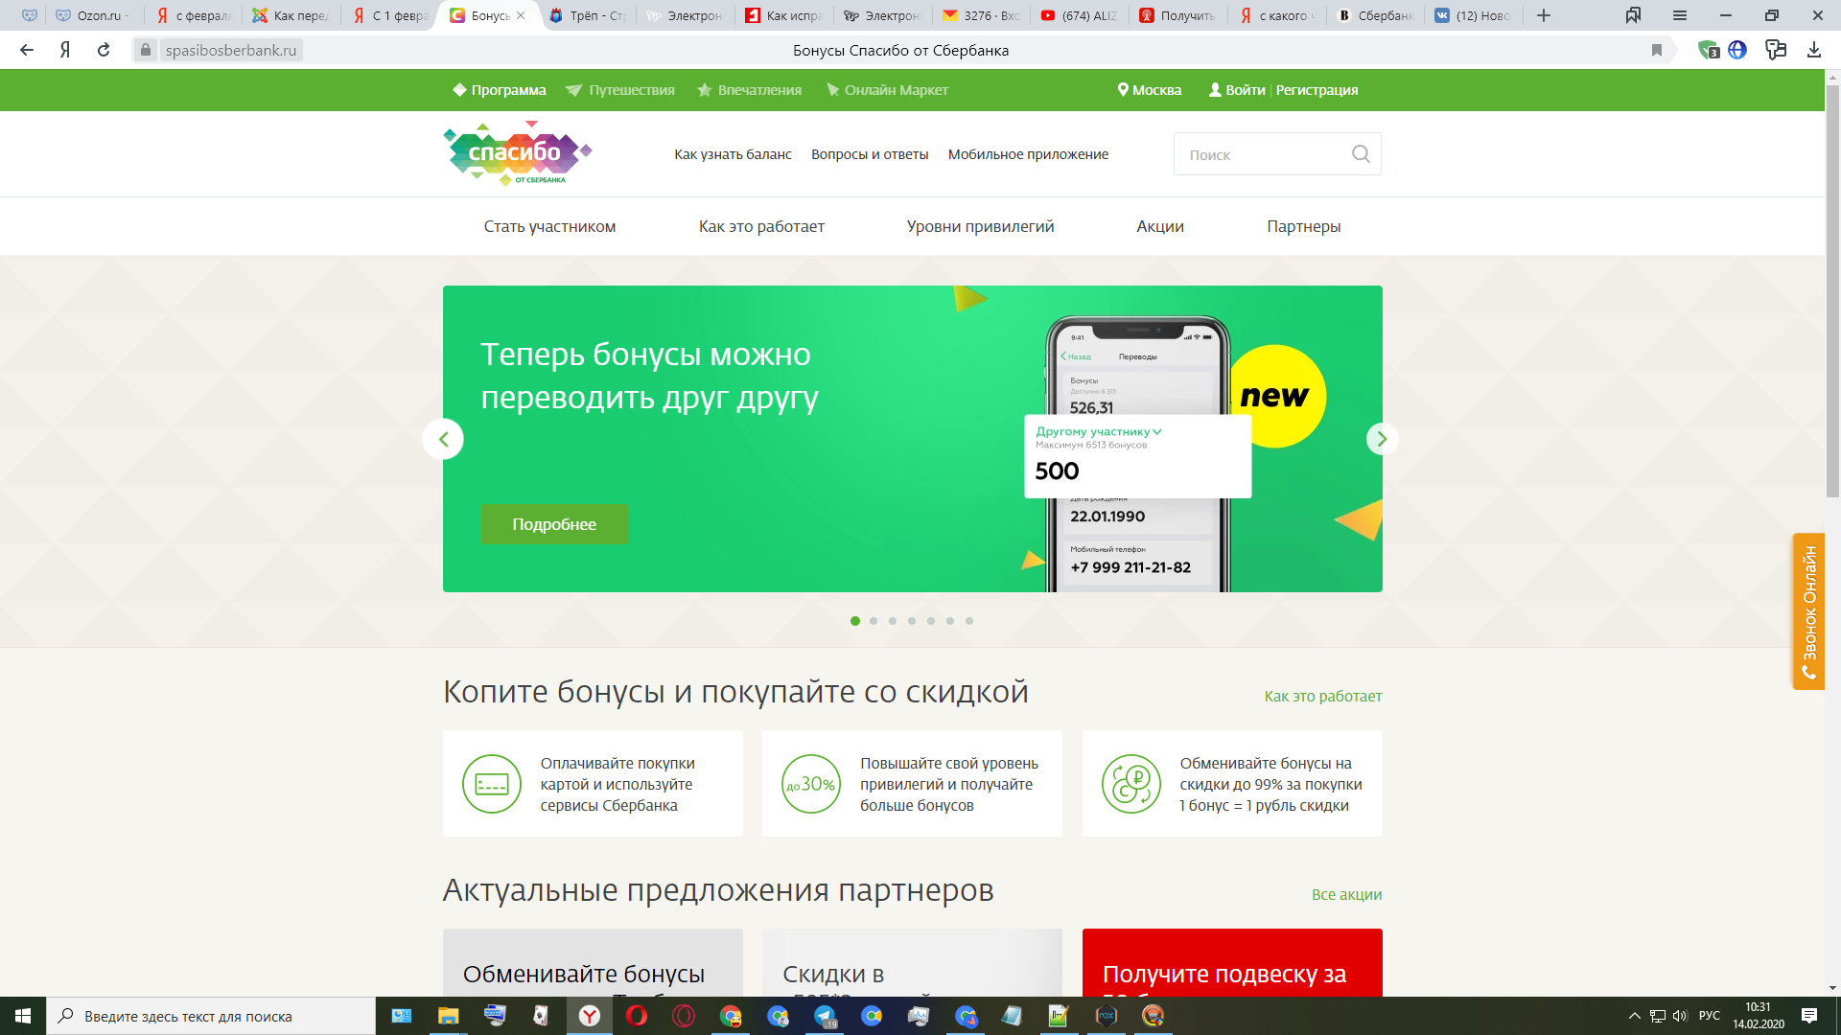Screen dimensions: 1841x1035
Task: Click the Регистрация link
Action: tap(1317, 90)
